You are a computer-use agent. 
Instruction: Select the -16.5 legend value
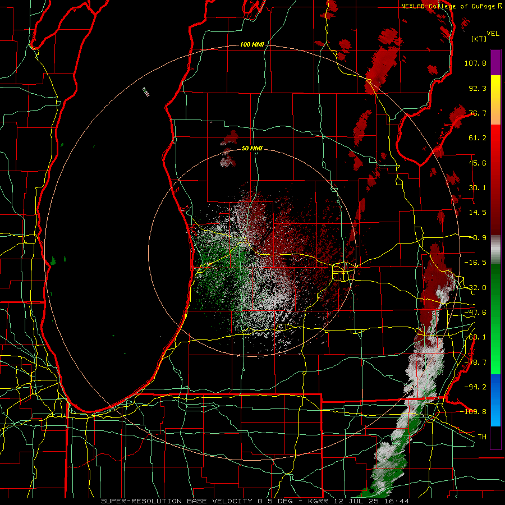click(475, 263)
